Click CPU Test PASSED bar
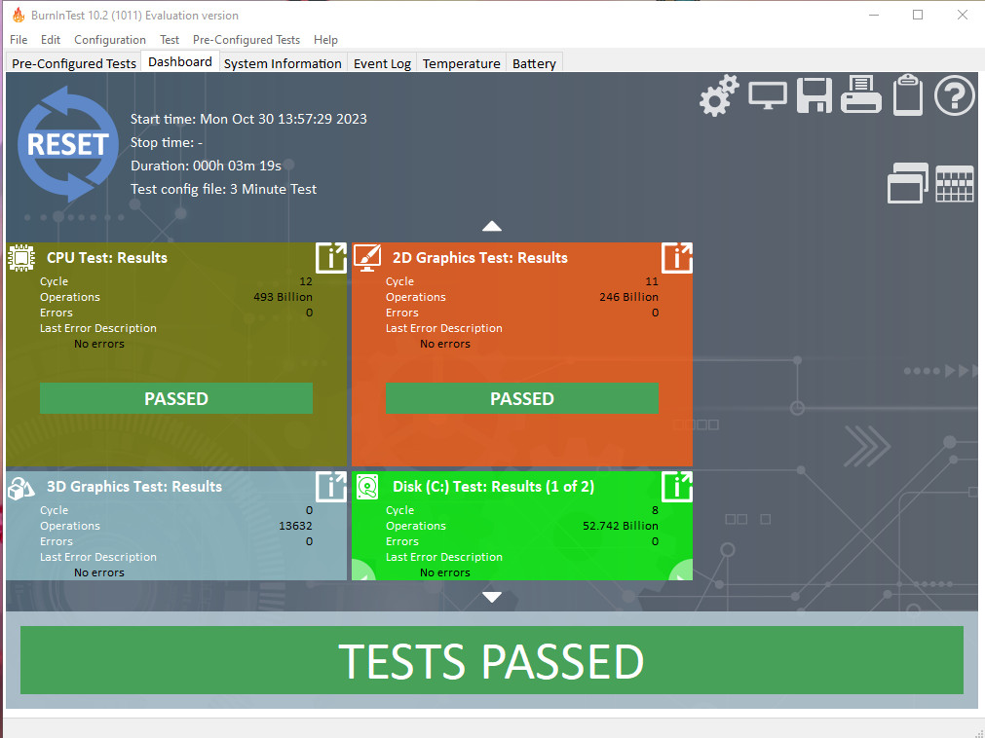 176,398
